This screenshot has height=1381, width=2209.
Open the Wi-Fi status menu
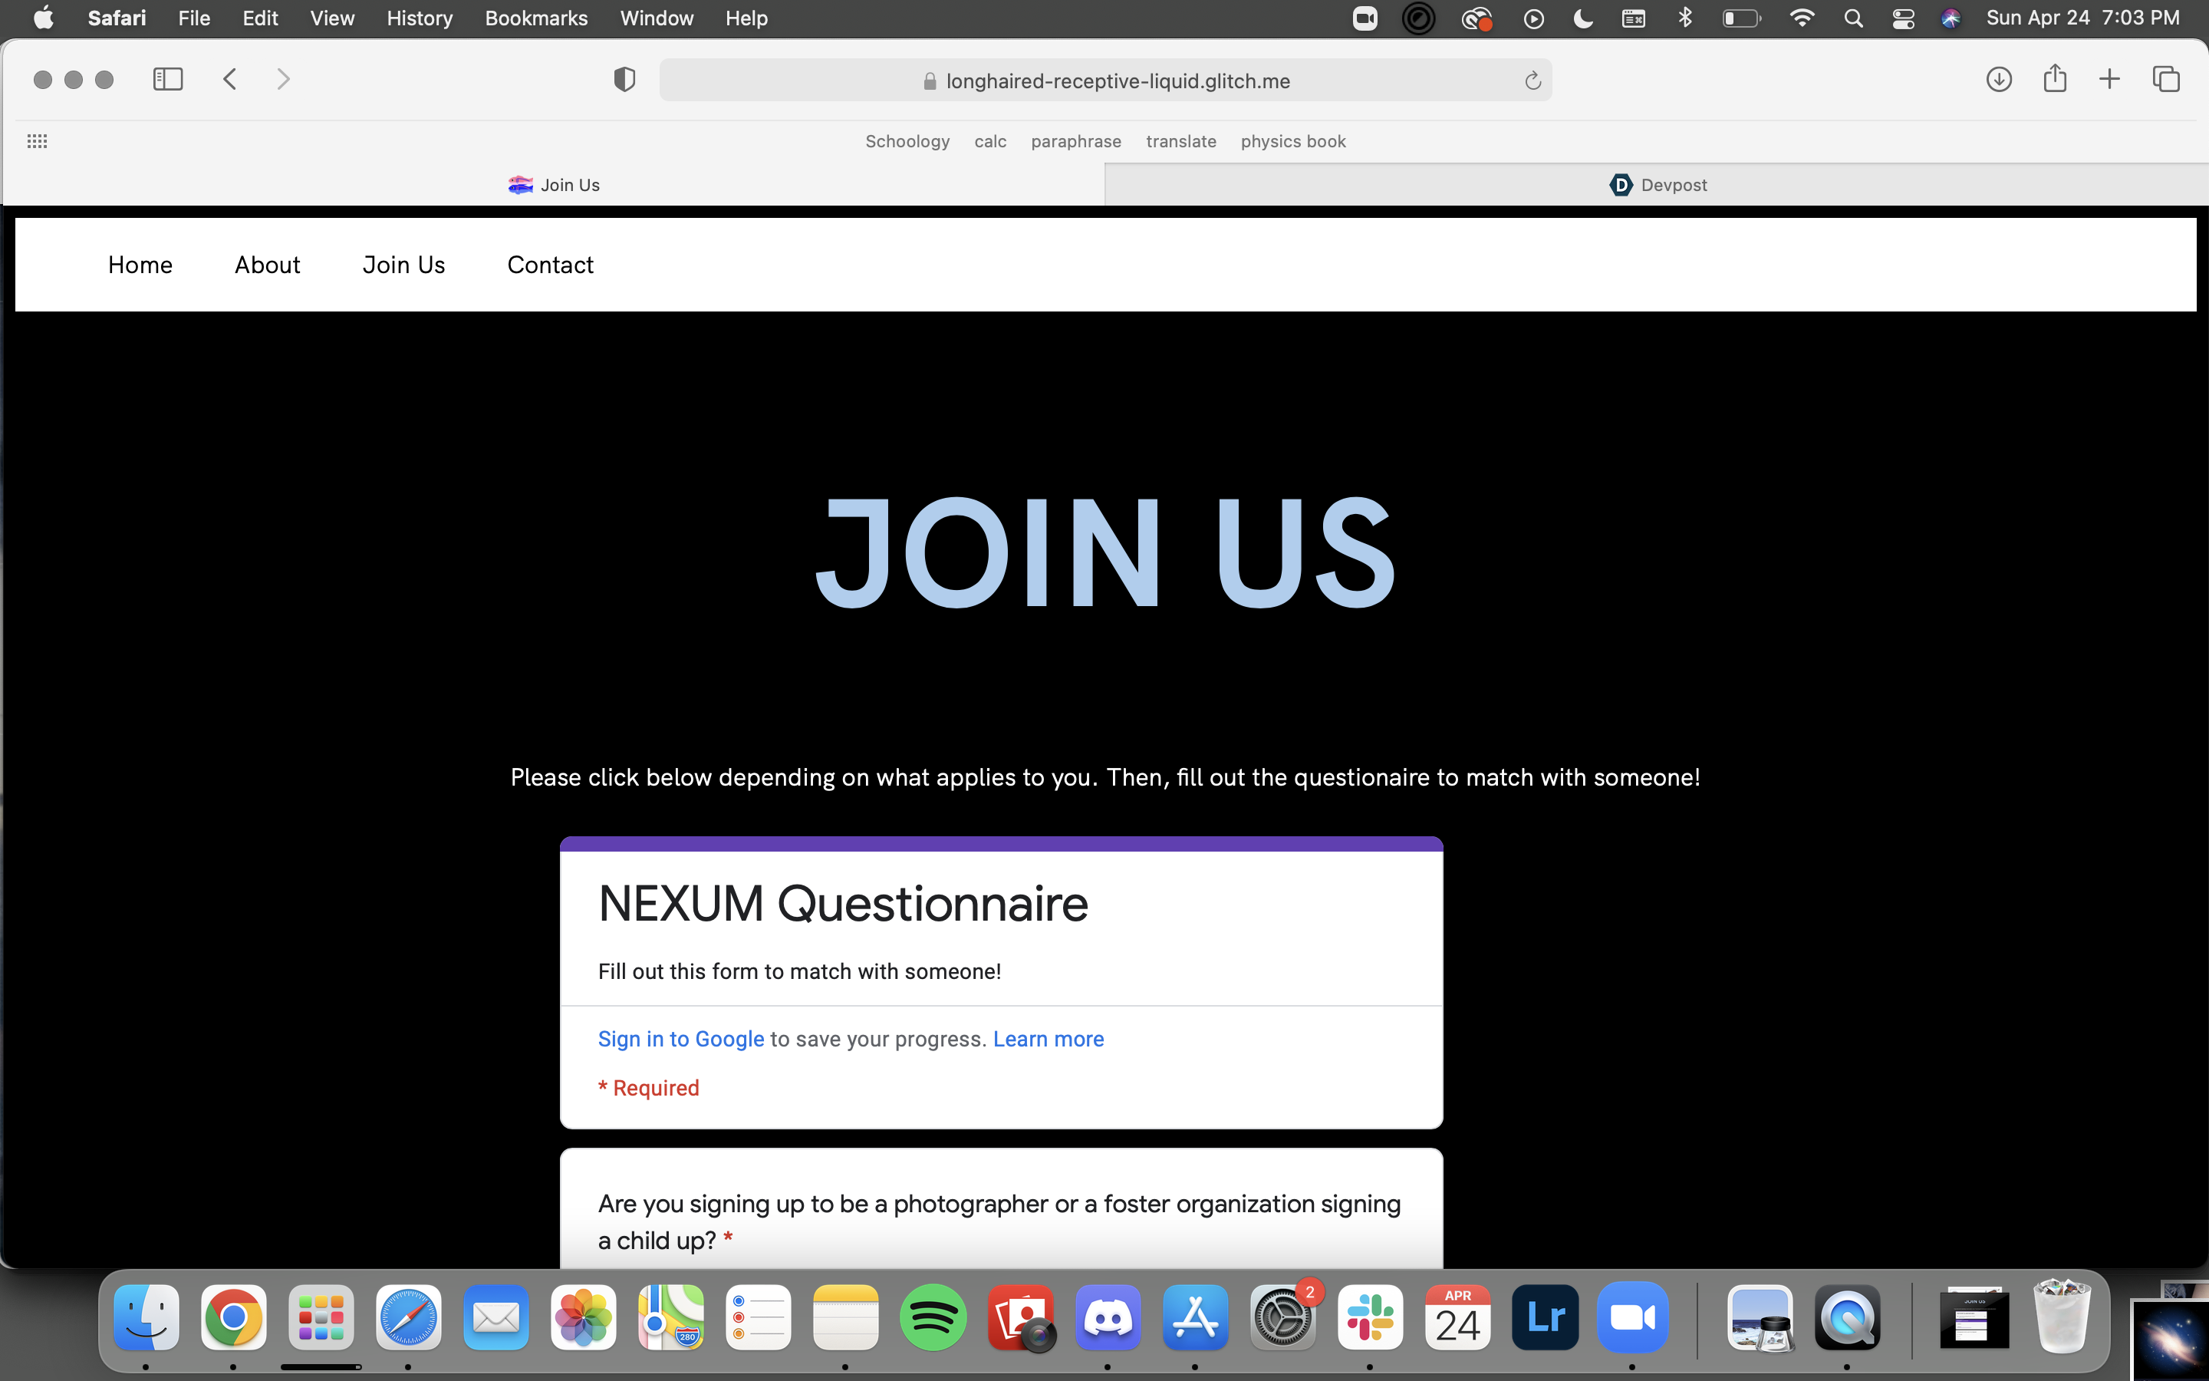pos(1802,18)
